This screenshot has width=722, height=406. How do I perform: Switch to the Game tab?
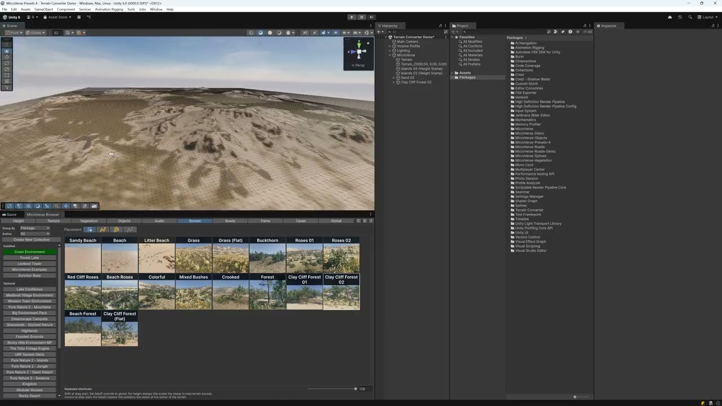tap(10, 214)
